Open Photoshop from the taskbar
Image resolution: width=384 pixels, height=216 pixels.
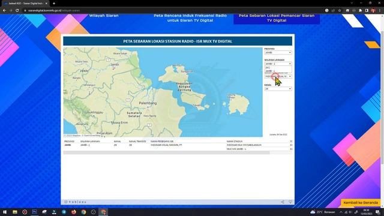[x=35, y=212]
